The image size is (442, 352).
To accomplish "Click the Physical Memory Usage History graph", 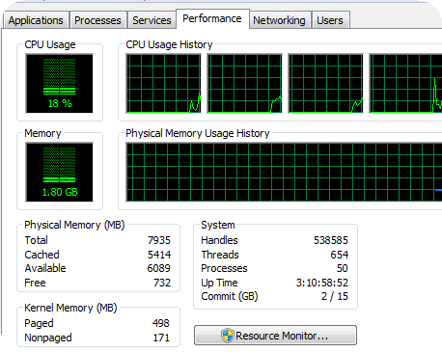I will pos(284,173).
